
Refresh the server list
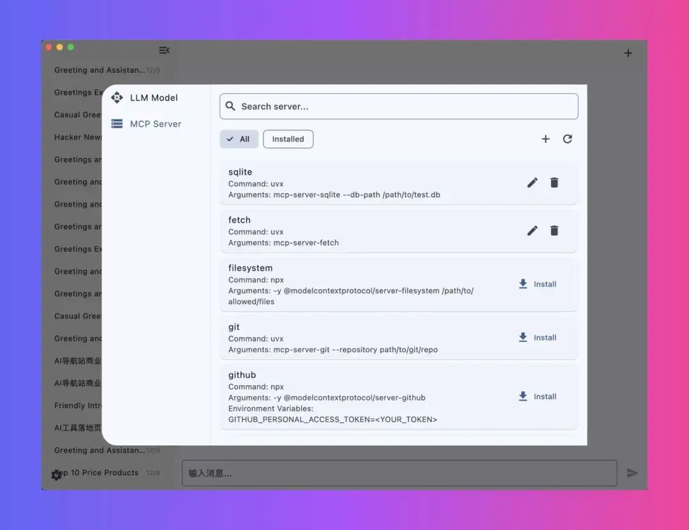coord(567,139)
